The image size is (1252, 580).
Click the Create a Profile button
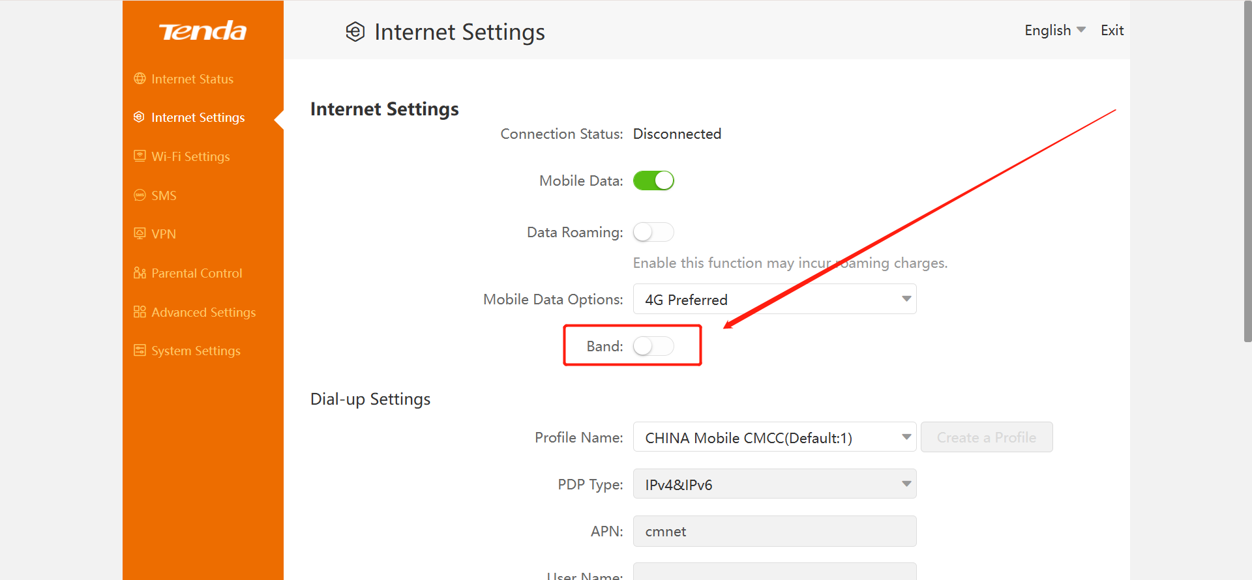(x=986, y=437)
